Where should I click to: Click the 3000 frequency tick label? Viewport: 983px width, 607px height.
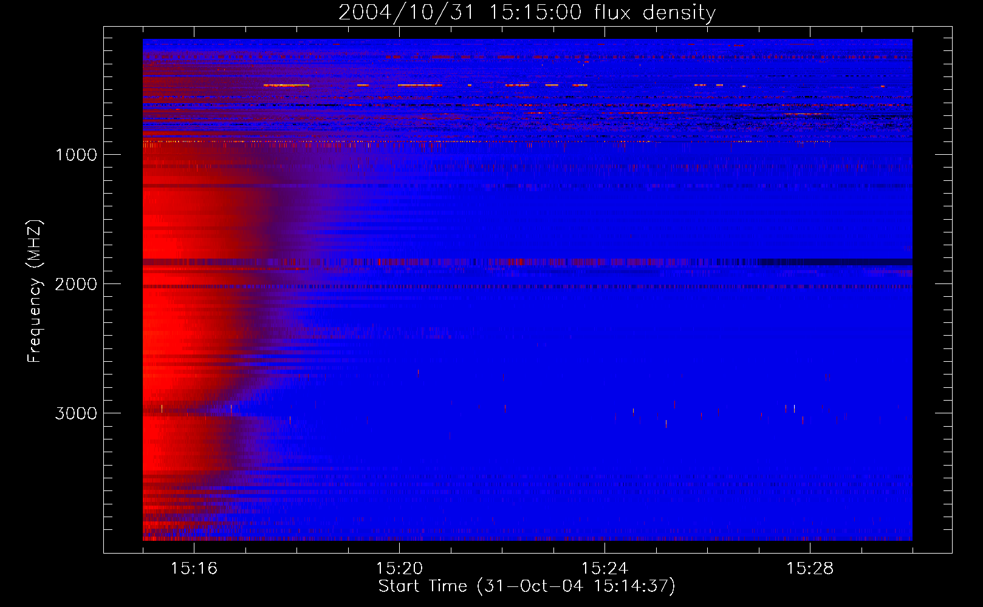[x=76, y=413]
